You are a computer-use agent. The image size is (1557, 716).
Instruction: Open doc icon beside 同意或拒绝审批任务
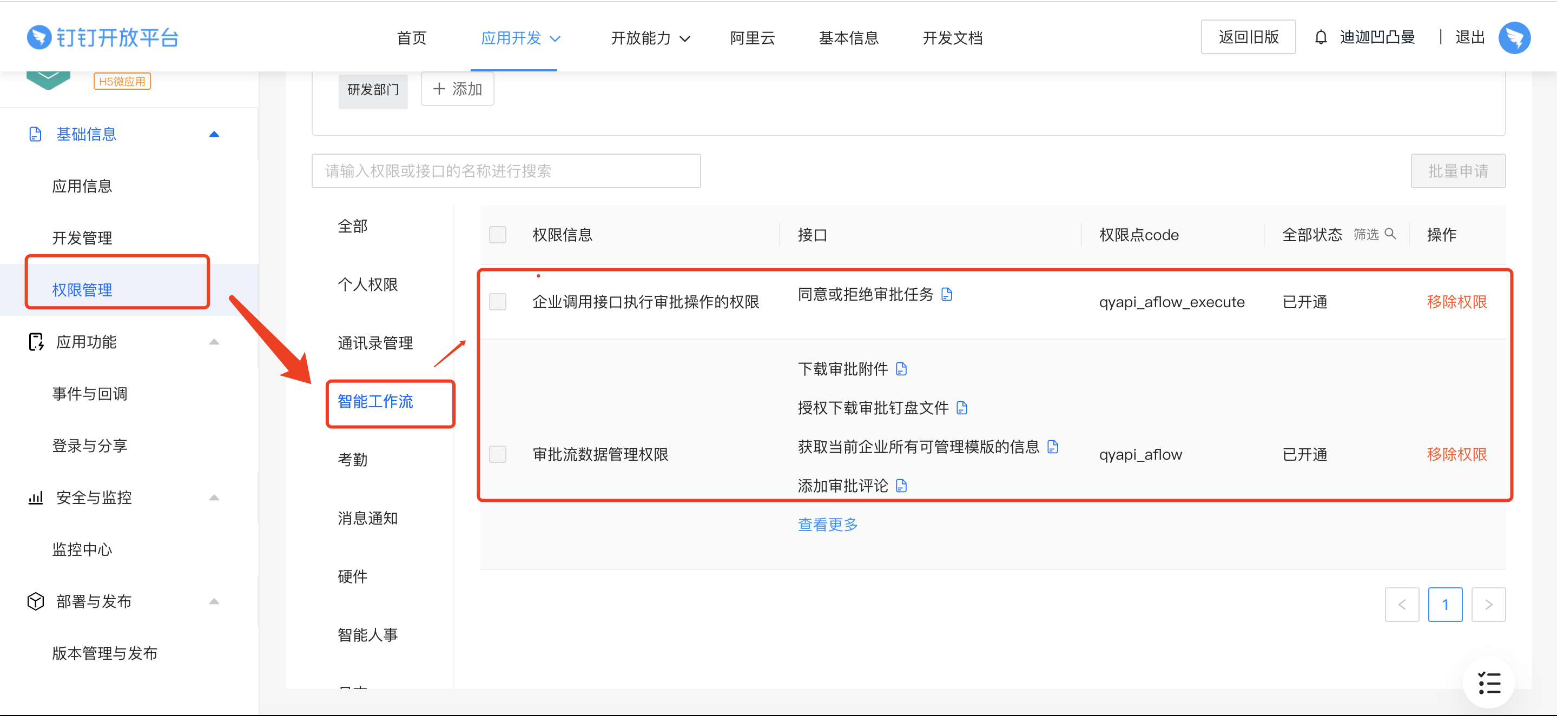pyautogui.click(x=947, y=294)
